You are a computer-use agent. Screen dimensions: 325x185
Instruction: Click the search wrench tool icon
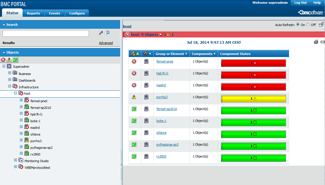(x=101, y=33)
